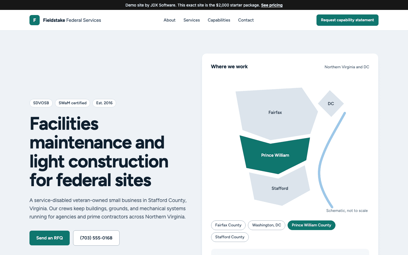The width and height of the screenshot is (408, 255).
Task: Select Fairfax County chip
Action: pos(228,225)
